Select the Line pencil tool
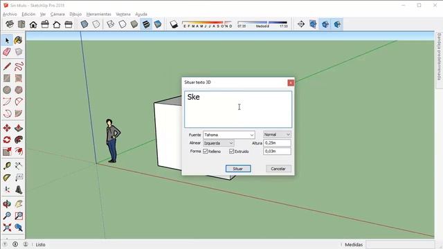This screenshot has height=249, width=443. click(x=7, y=66)
